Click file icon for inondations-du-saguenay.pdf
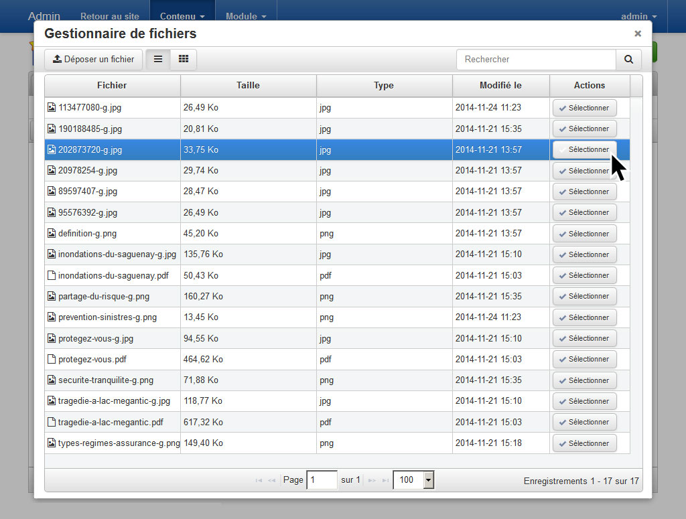This screenshot has width=686, height=519. tap(52, 275)
